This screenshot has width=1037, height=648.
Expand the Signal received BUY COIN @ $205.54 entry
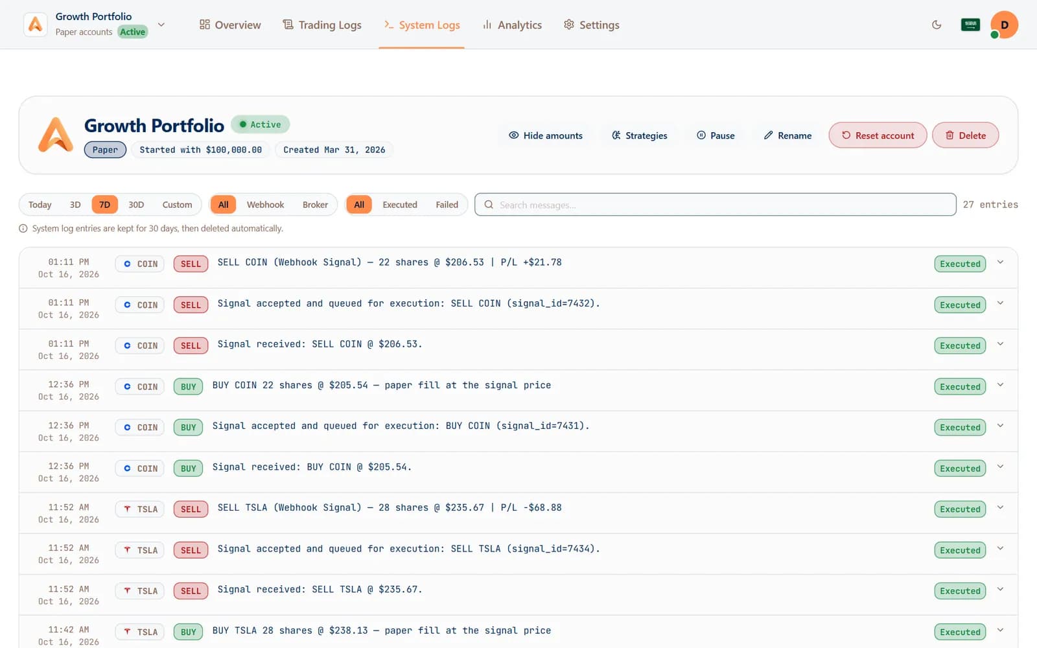(x=1000, y=467)
